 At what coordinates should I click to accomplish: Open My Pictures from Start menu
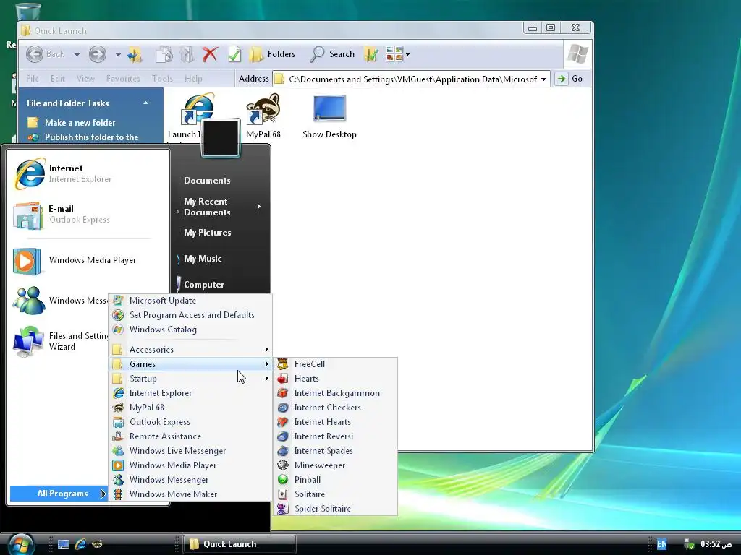(x=208, y=233)
